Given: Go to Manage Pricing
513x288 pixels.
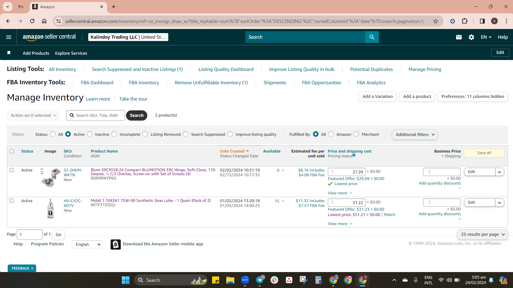Looking at the screenshot, I should click(x=425, y=69).
